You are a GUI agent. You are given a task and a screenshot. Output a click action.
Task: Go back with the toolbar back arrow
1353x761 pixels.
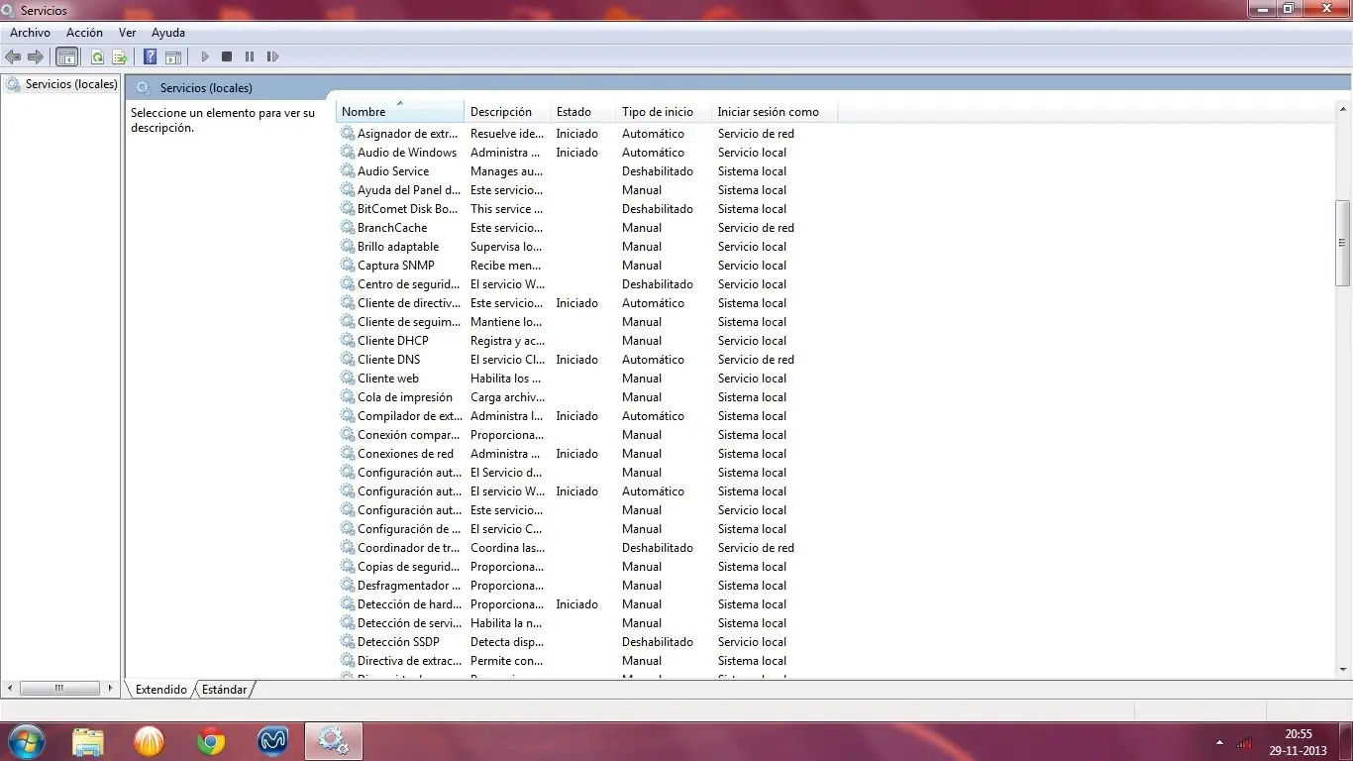pos(13,57)
